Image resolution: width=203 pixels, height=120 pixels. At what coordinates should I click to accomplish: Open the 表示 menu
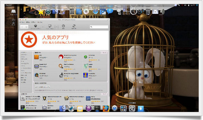(x=34, y=22)
